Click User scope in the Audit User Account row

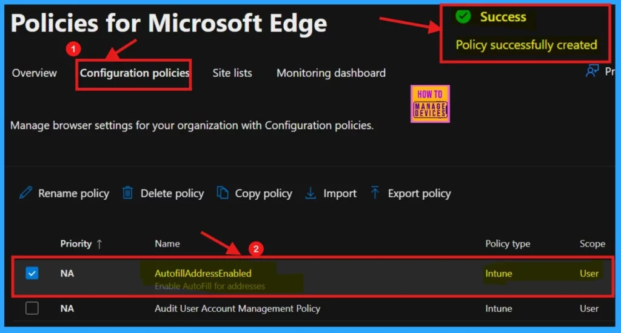pos(589,309)
